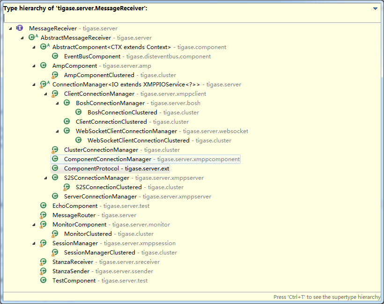The width and height of the screenshot is (384, 304).
Task: Click the S2SConnectionManager class icon
Action: (55, 177)
